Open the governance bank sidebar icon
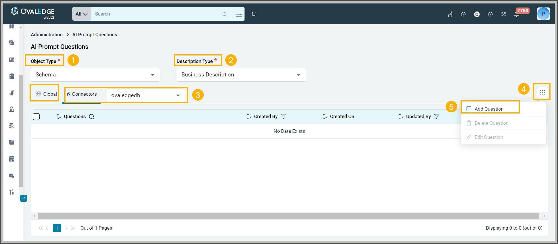This screenshot has height=244, width=558. pyautogui.click(x=11, y=109)
